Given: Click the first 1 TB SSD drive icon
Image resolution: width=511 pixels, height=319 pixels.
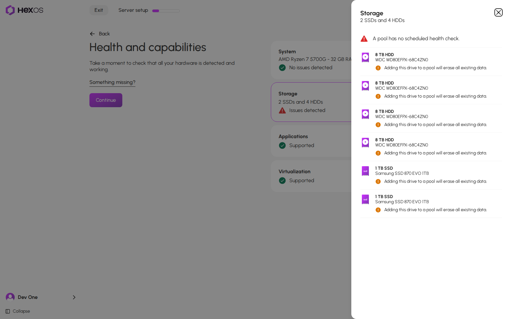Looking at the screenshot, I should coord(365,171).
